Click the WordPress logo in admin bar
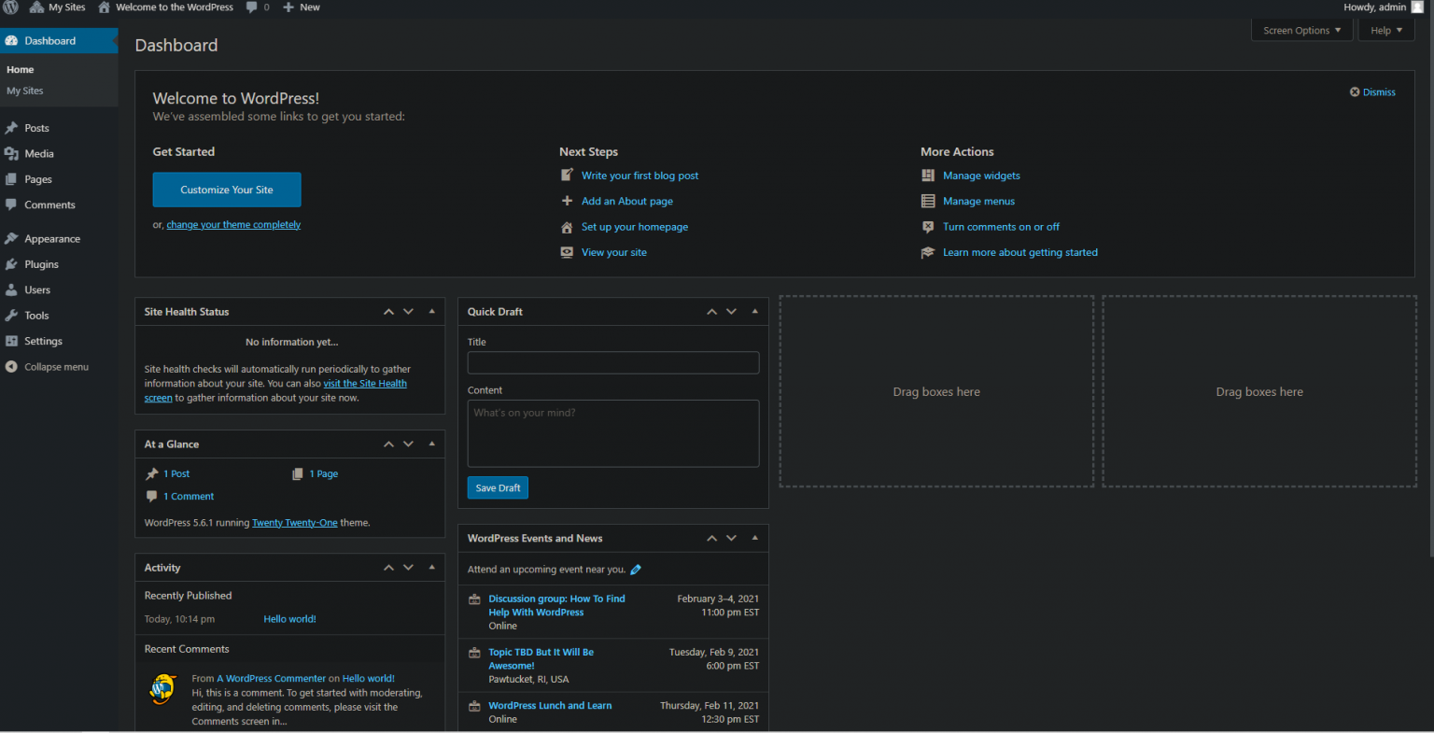1434x733 pixels. pos(11,7)
